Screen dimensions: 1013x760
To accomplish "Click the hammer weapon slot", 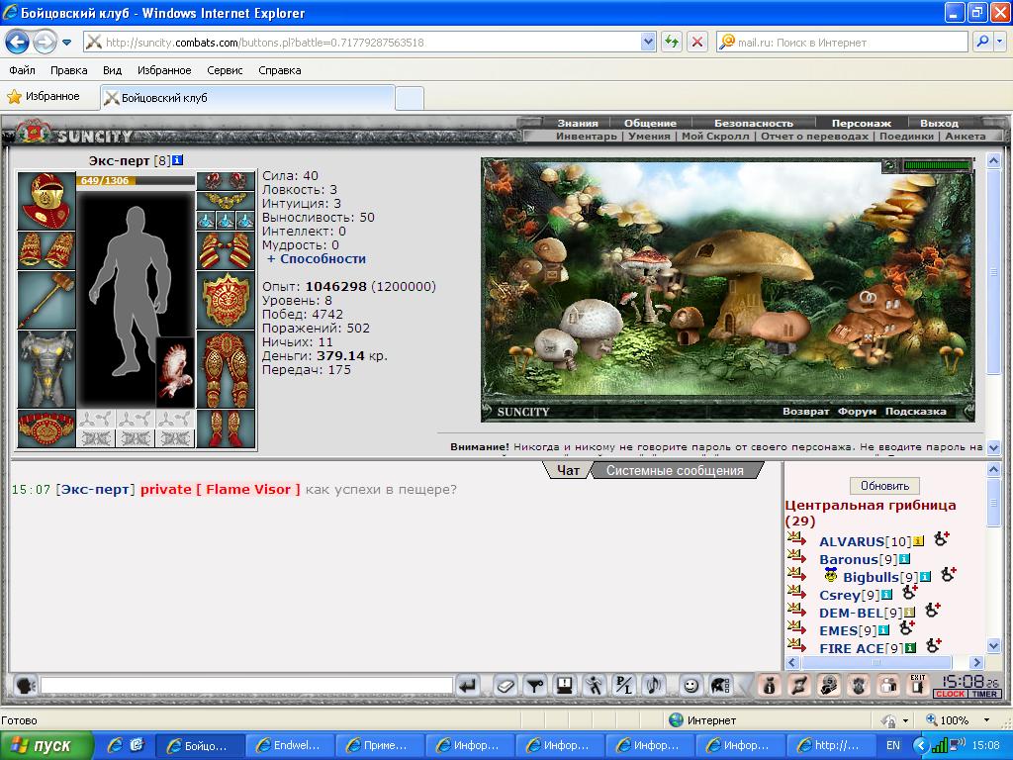I will click(x=46, y=300).
